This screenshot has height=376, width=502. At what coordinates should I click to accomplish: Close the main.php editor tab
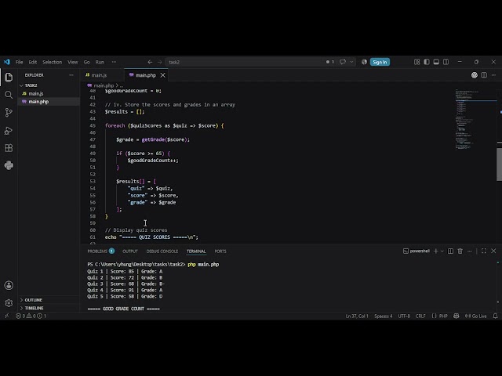163,75
